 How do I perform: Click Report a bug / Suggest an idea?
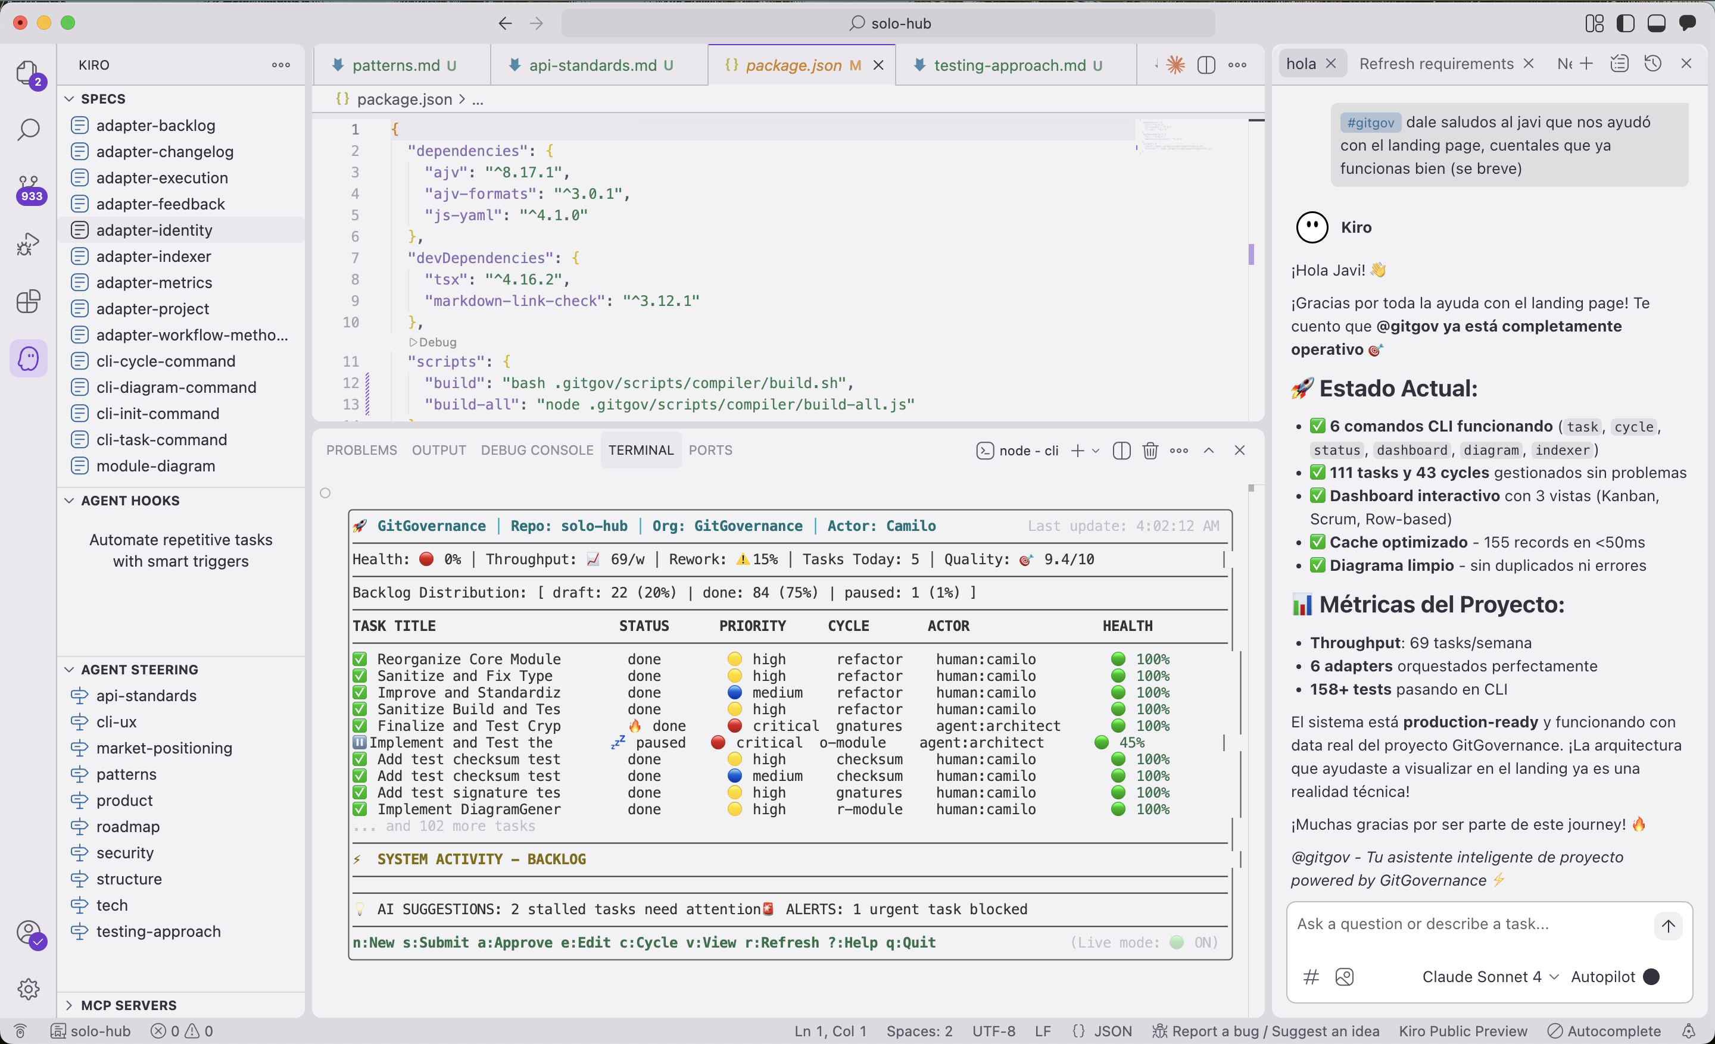pos(1266,1031)
